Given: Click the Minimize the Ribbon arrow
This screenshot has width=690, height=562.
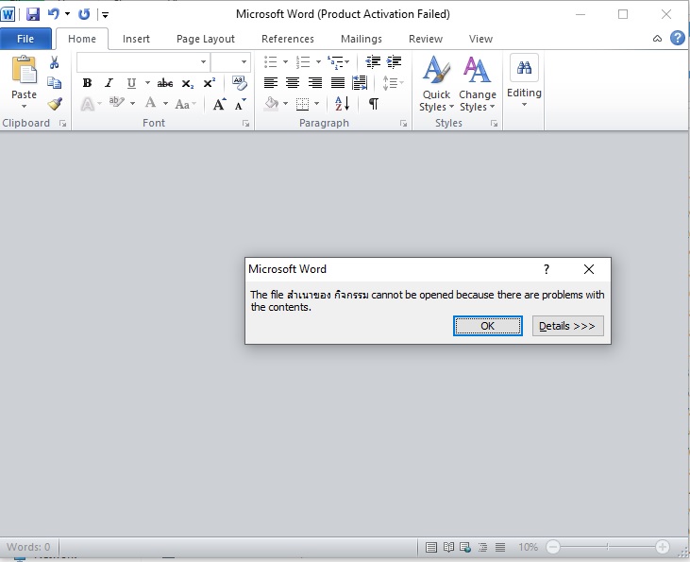Looking at the screenshot, I should click(658, 39).
